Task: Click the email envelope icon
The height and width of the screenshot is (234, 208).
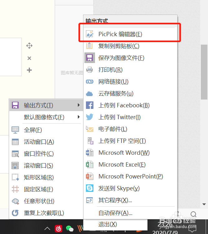Action: point(90,129)
